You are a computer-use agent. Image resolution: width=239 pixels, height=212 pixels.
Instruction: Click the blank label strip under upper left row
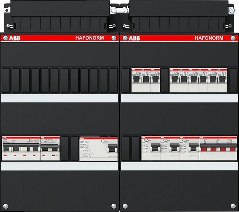(x=60, y=98)
